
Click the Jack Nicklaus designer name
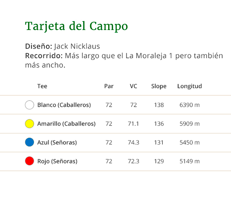point(77,46)
